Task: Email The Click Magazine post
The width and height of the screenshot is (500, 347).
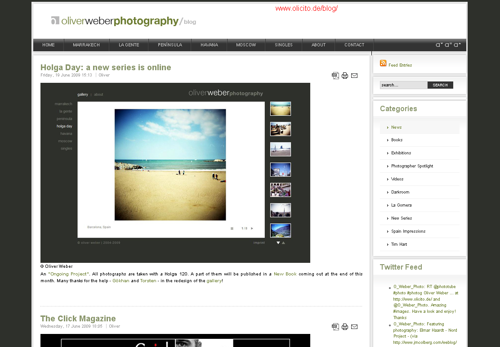Action: [x=354, y=327]
